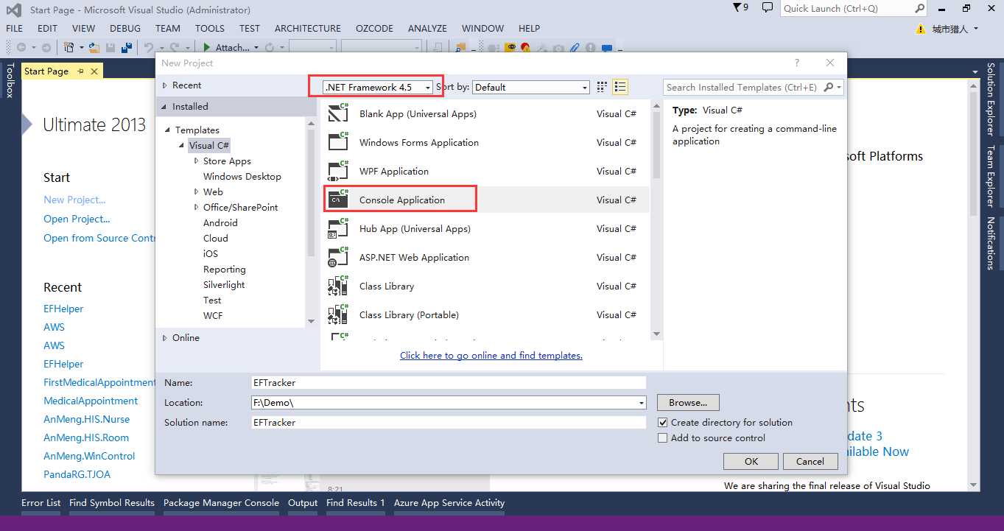
Task: Click the Open File toolbar icon
Action: 94,47
